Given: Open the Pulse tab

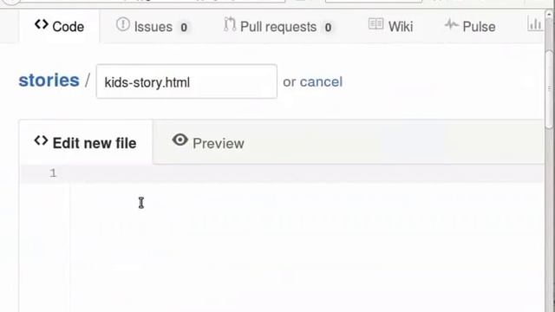Looking at the screenshot, I should [x=470, y=27].
